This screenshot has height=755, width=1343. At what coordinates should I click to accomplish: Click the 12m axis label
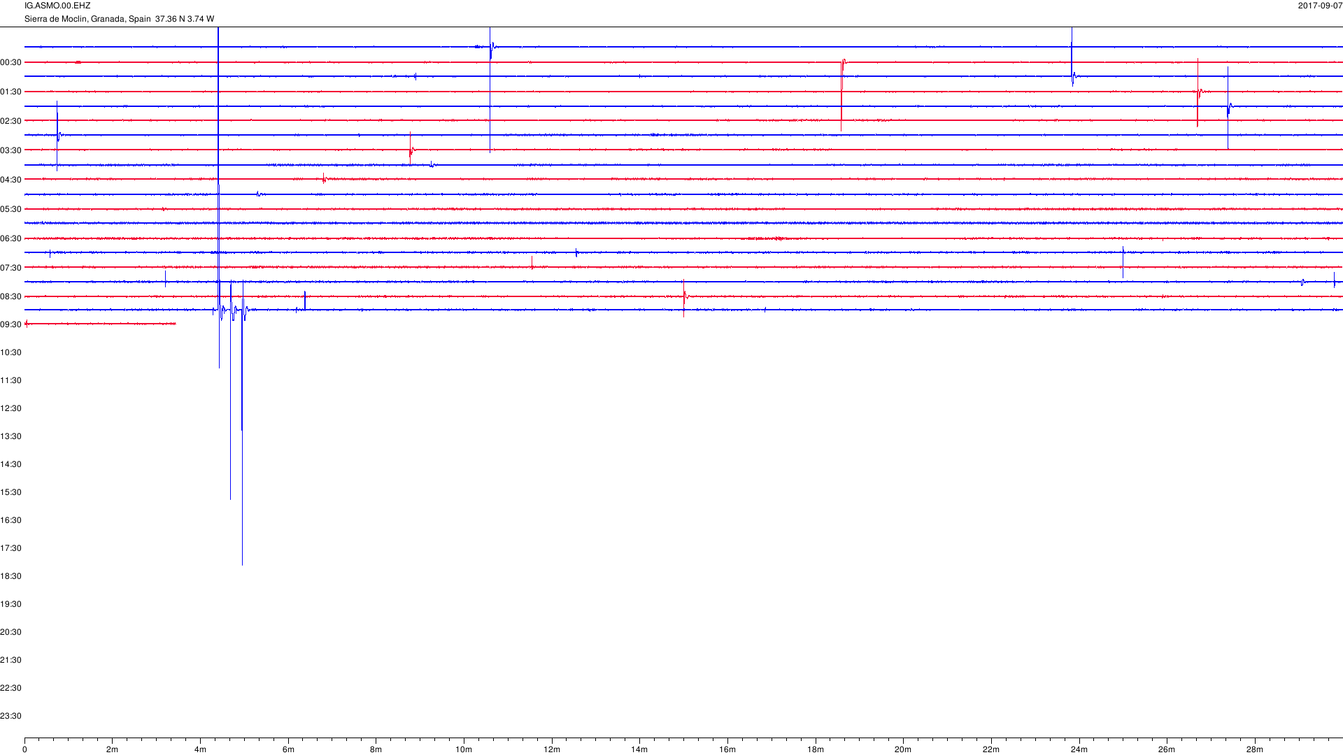tap(552, 750)
